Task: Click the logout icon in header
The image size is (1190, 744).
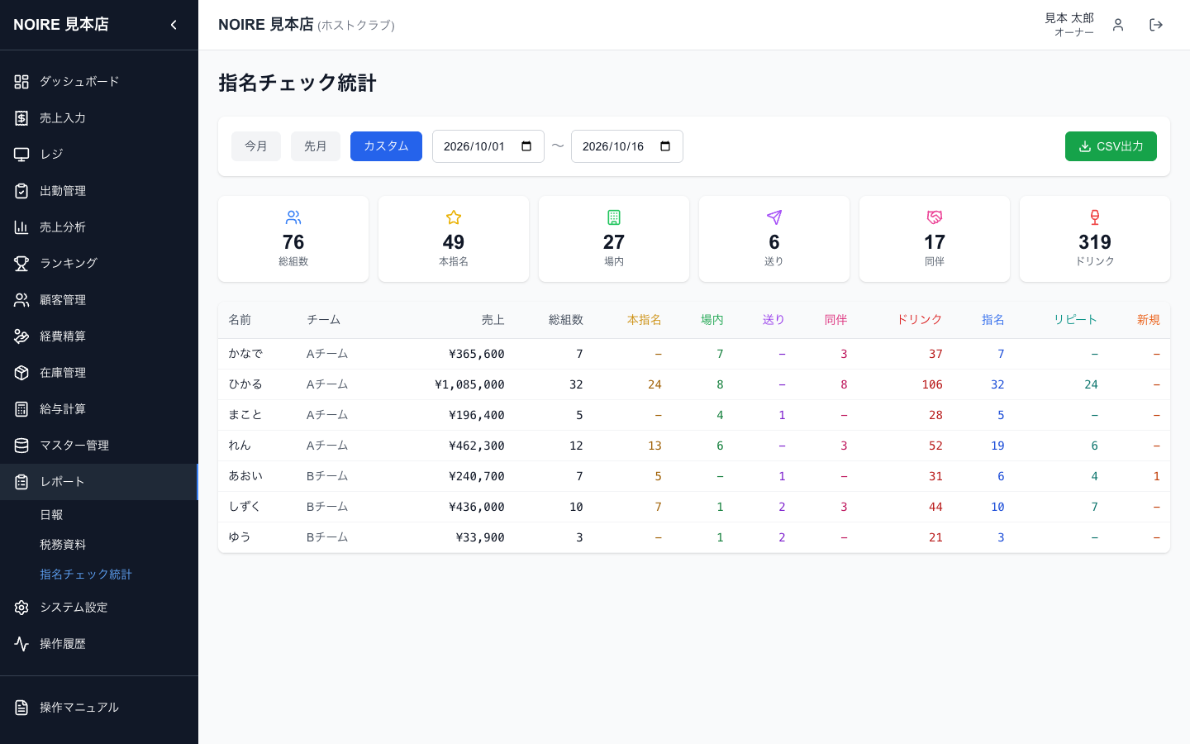Action: click(x=1156, y=25)
